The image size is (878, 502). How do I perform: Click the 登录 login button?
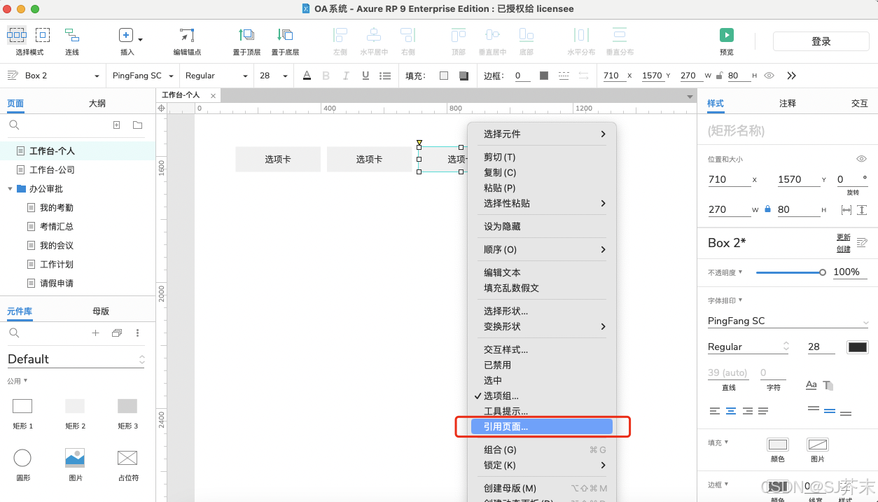tap(821, 41)
